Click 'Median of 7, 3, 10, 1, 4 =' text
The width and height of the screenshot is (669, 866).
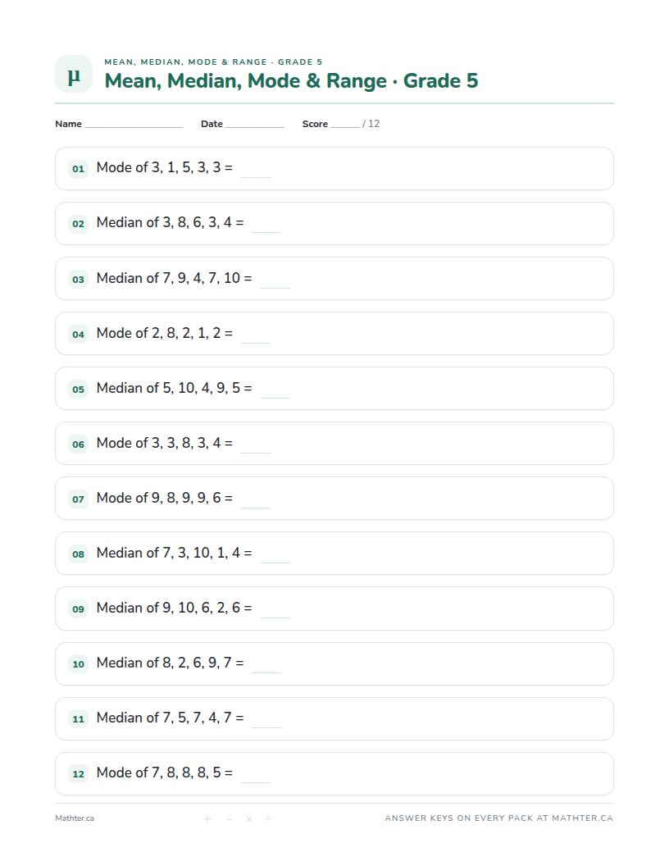point(174,553)
